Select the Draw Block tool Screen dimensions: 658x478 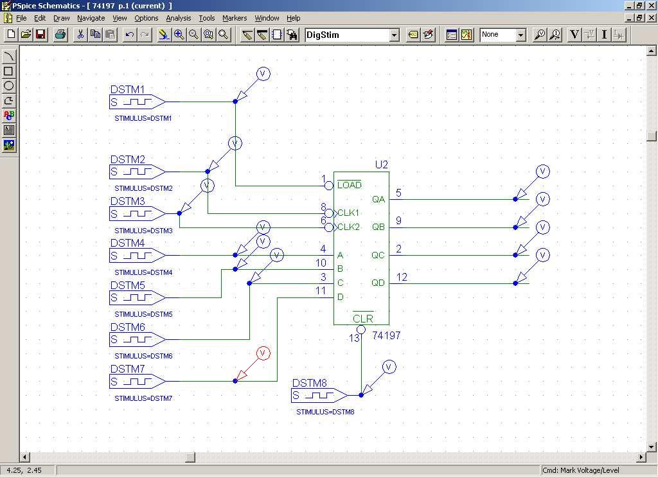[277, 35]
